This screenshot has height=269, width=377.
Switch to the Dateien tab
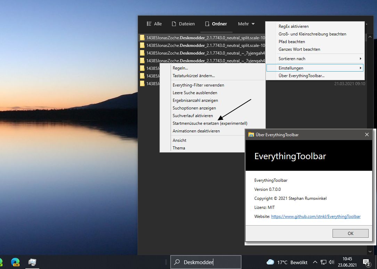183,24
